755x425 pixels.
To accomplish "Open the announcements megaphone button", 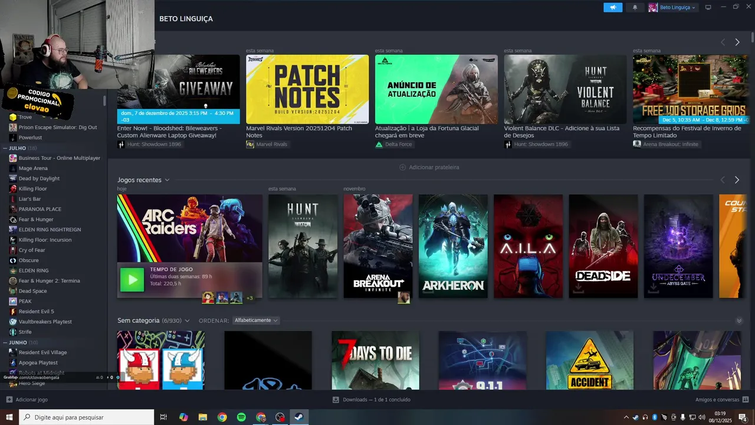I will pos(613,8).
